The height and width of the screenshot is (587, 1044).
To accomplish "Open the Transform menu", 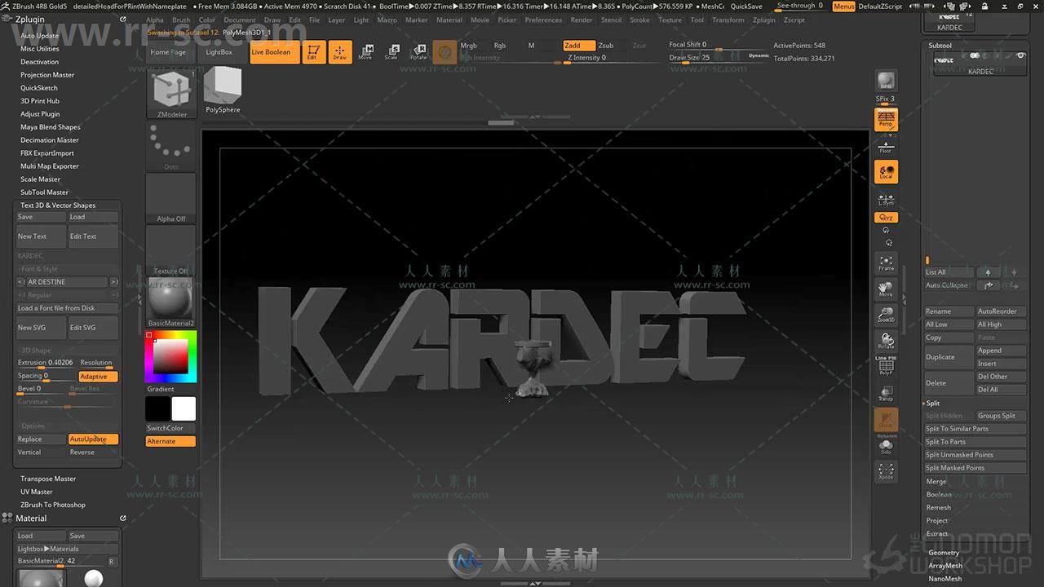I will (728, 20).
